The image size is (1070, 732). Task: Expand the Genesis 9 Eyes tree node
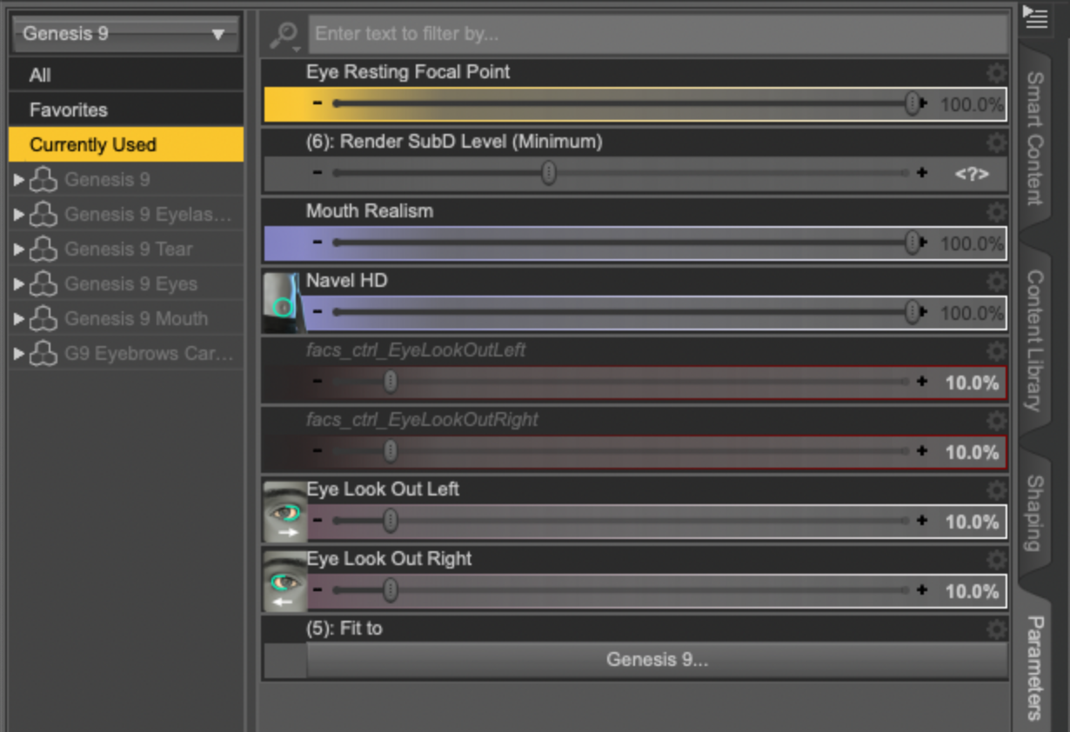point(19,284)
